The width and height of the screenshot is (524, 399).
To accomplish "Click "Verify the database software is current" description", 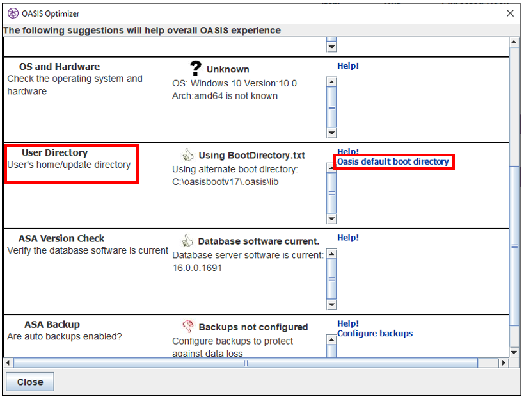I will 88,250.
